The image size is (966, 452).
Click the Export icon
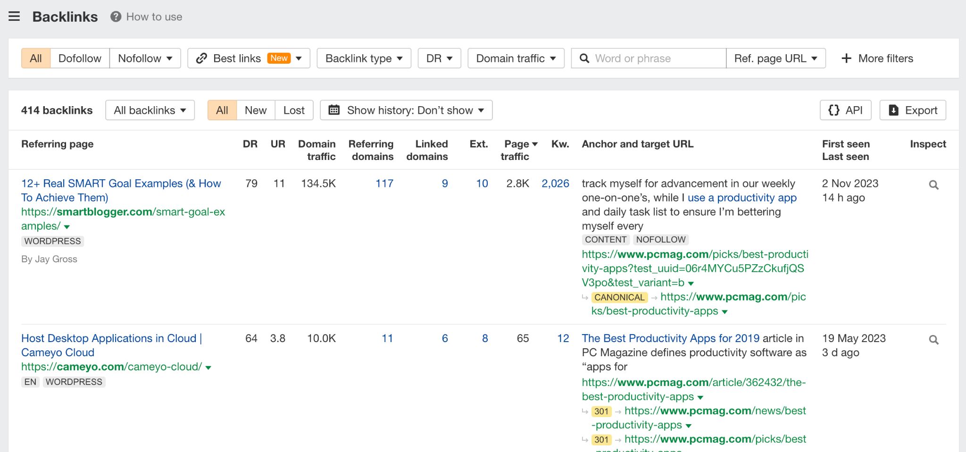(x=893, y=110)
